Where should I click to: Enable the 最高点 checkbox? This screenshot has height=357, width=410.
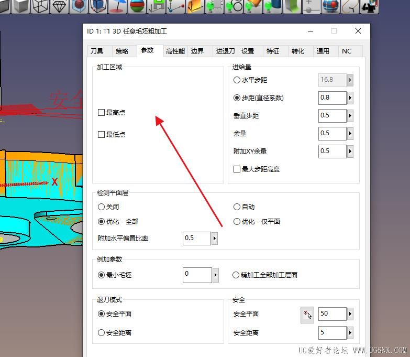[x=101, y=113]
